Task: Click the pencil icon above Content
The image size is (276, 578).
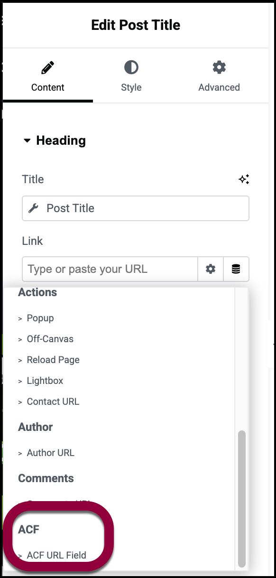Action: pyautogui.click(x=47, y=68)
